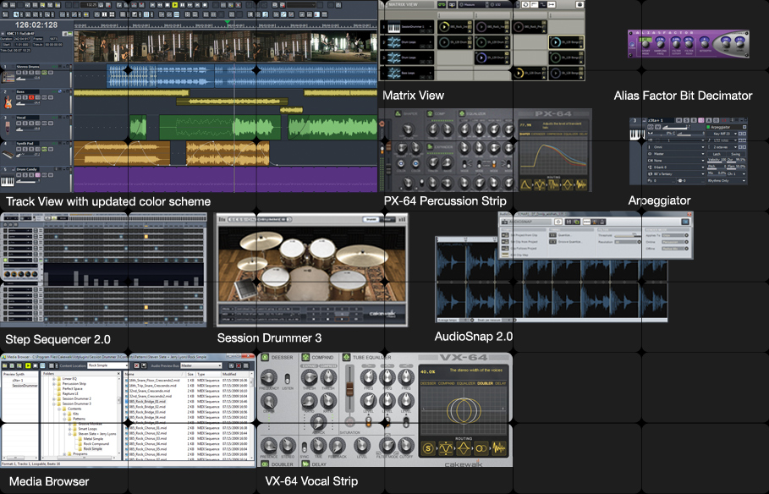The image size is (769, 494).
Task: Solo the Vocal track
Action: point(25,124)
